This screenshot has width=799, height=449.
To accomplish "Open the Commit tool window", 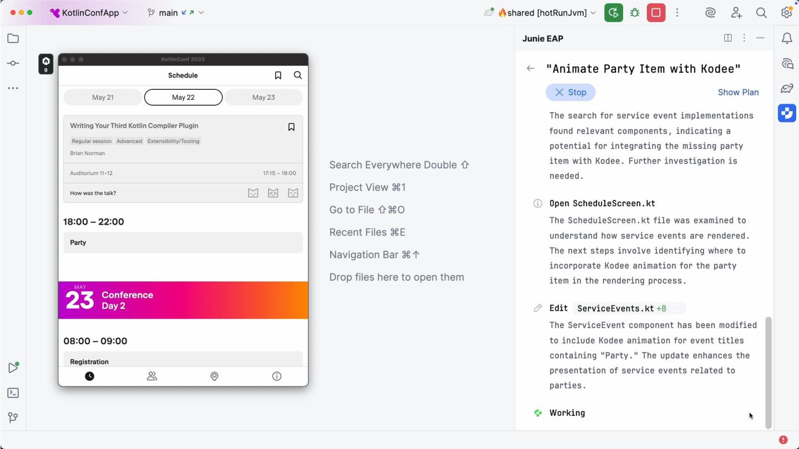I will [13, 63].
